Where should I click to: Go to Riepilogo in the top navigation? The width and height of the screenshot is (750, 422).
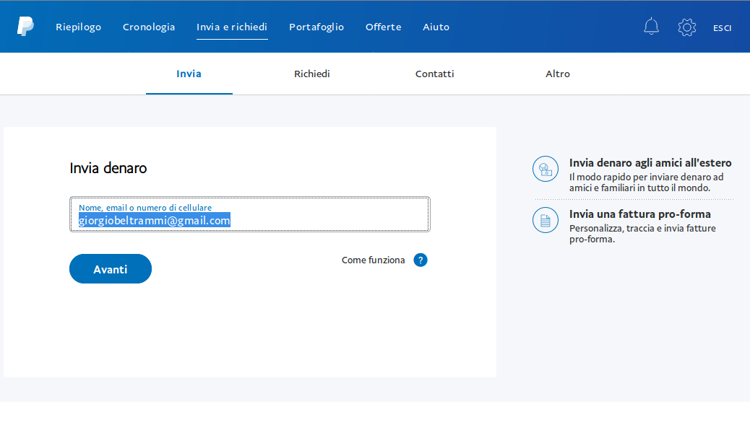(78, 27)
